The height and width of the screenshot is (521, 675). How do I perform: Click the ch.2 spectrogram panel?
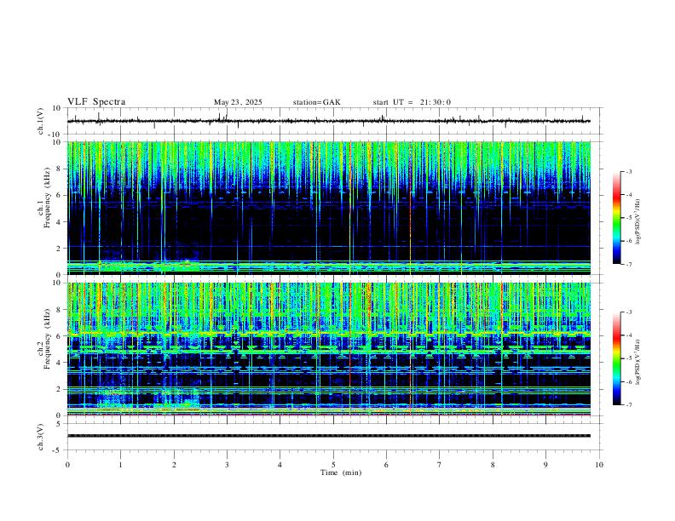click(328, 349)
